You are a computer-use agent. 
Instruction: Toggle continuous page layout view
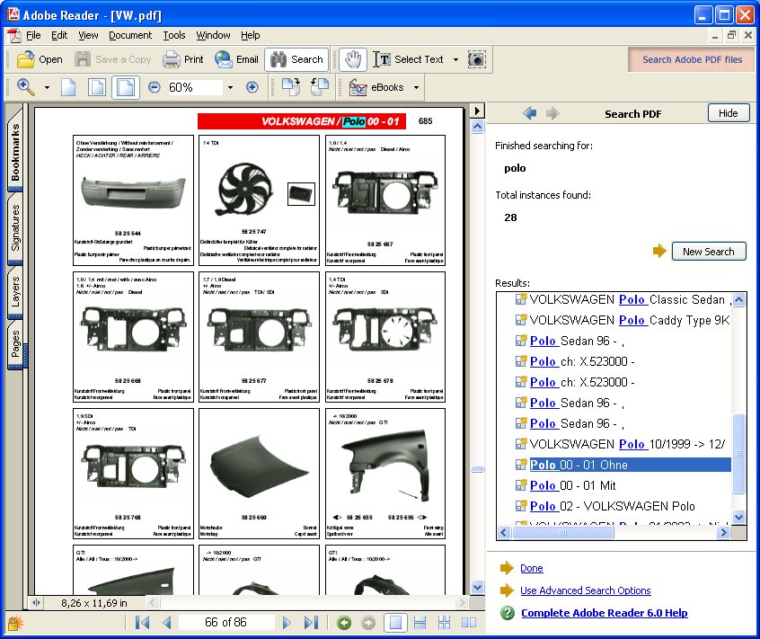point(419,623)
